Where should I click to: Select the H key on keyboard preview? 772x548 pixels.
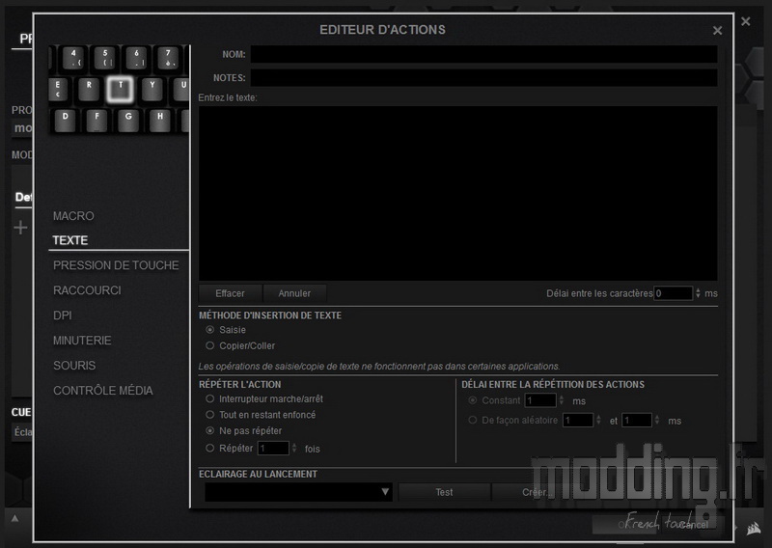click(159, 122)
